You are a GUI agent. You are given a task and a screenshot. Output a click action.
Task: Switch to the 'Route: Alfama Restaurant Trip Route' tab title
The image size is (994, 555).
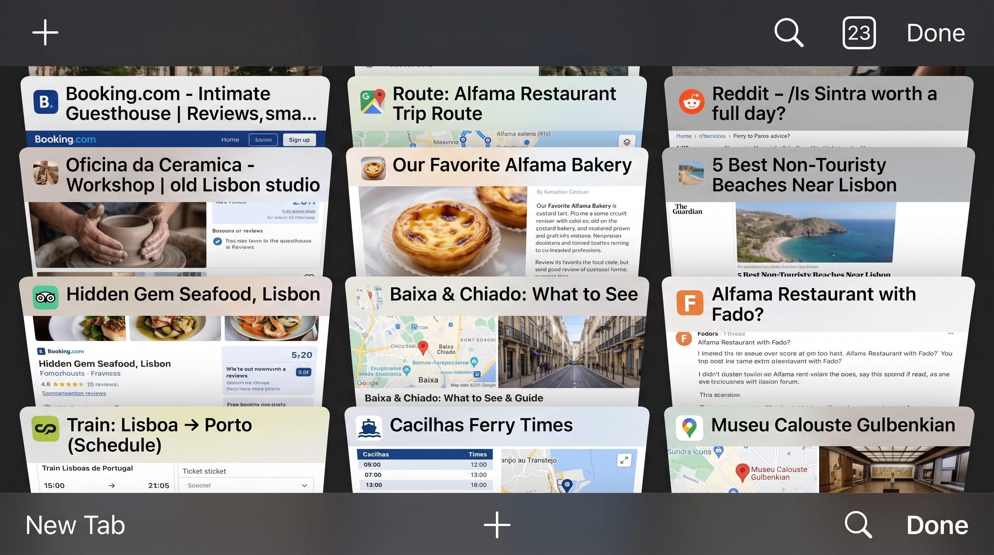[x=504, y=103]
